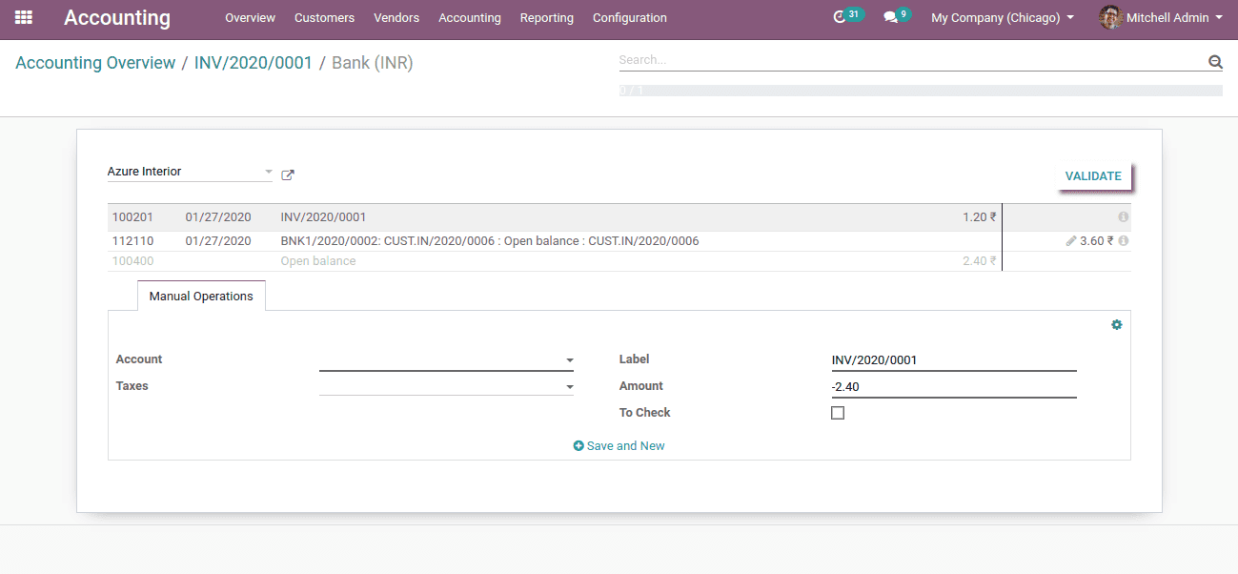This screenshot has width=1238, height=574.
Task: Open the Accounting menu item
Action: click(x=470, y=18)
